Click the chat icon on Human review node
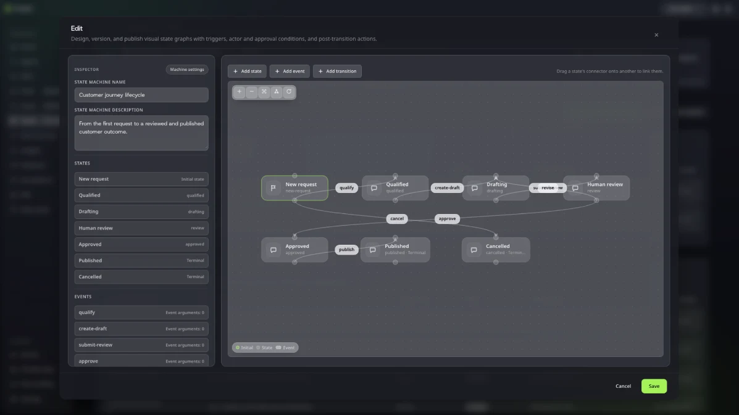This screenshot has width=739, height=415. click(575, 187)
